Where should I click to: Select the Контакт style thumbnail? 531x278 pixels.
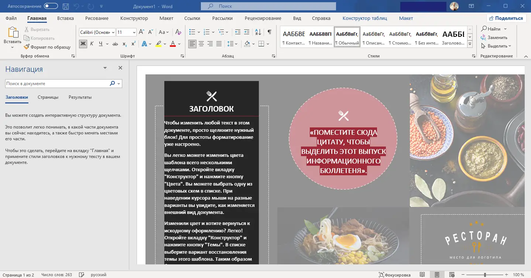[x=294, y=37]
